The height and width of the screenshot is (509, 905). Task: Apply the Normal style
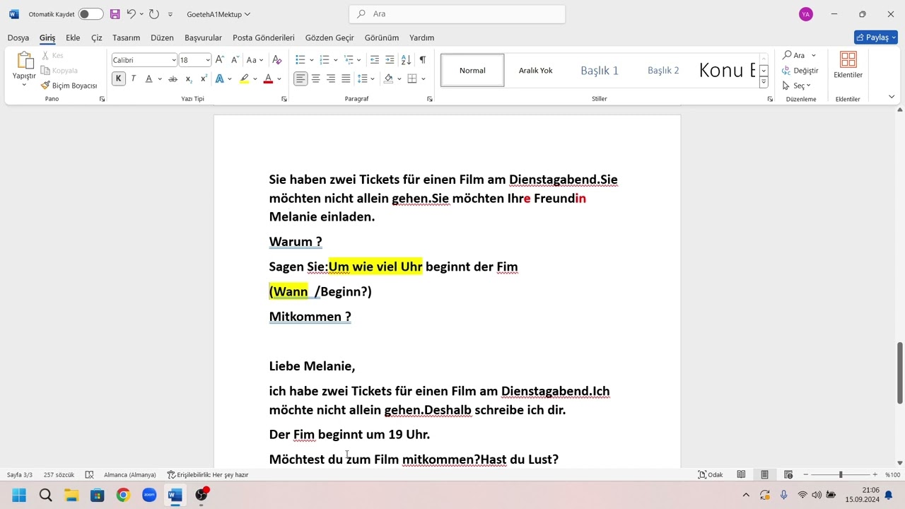472,70
